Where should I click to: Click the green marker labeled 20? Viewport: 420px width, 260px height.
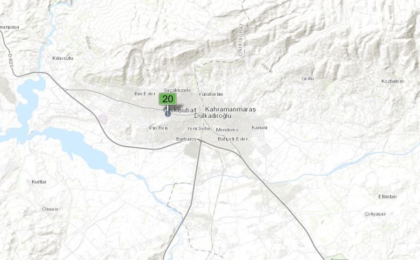pos(168,99)
